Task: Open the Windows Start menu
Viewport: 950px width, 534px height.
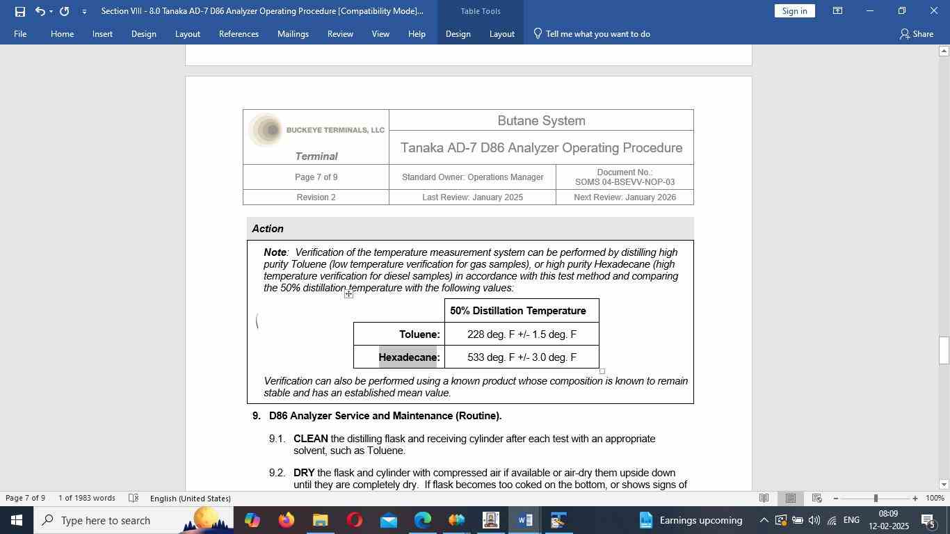Action: pos(16,520)
